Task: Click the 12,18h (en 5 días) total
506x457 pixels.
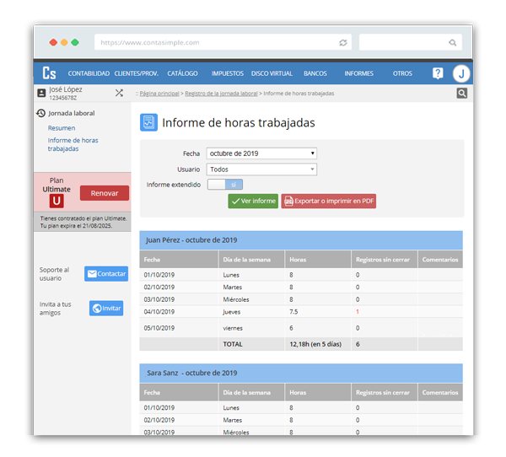Action: pos(315,344)
